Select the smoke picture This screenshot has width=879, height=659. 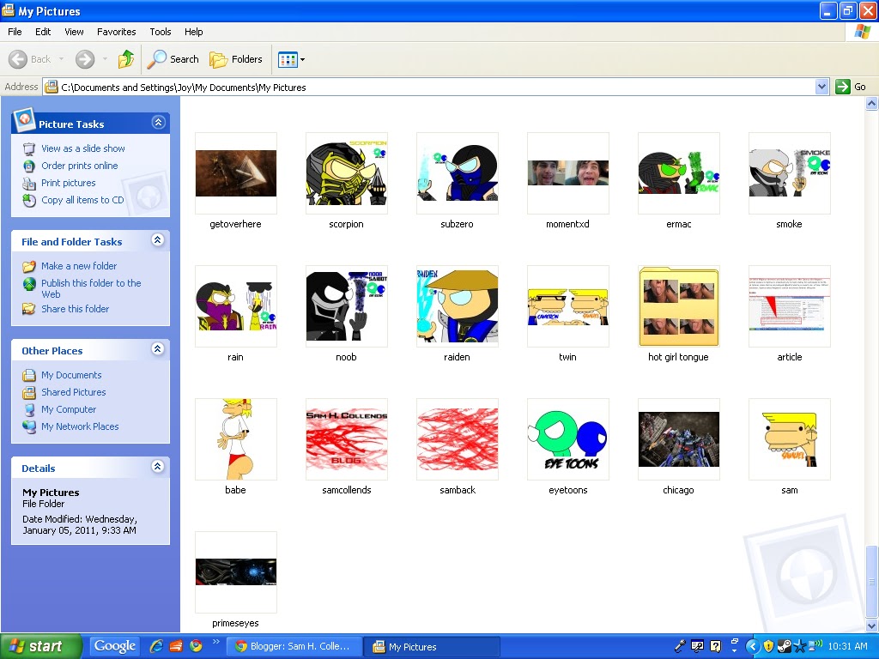coord(790,173)
